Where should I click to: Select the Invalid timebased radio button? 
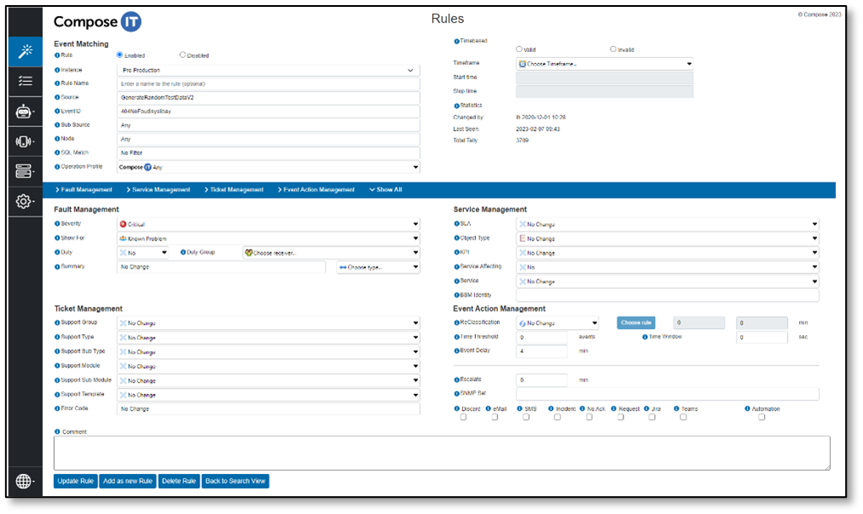[613, 49]
